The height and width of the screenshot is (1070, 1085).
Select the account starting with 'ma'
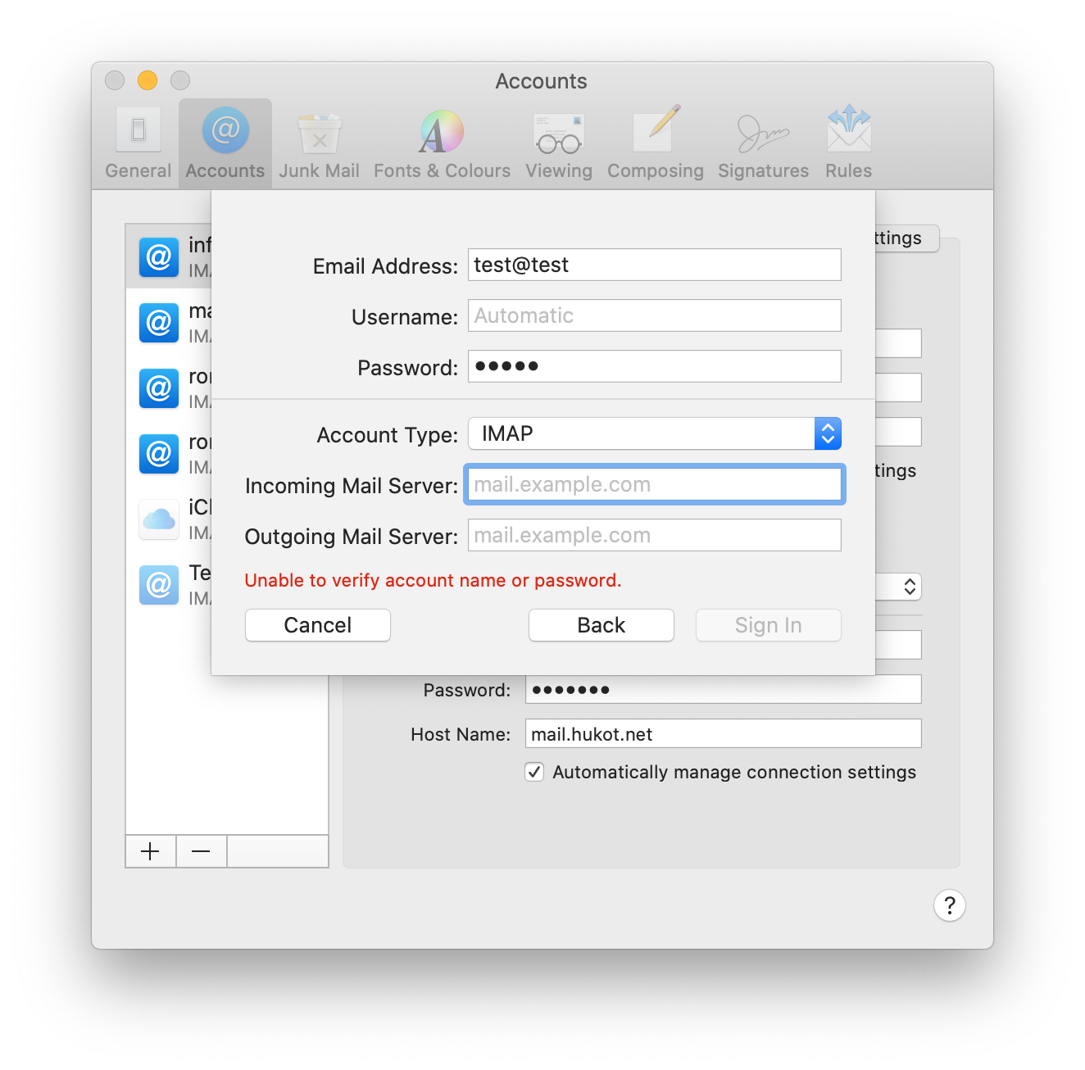point(169,323)
